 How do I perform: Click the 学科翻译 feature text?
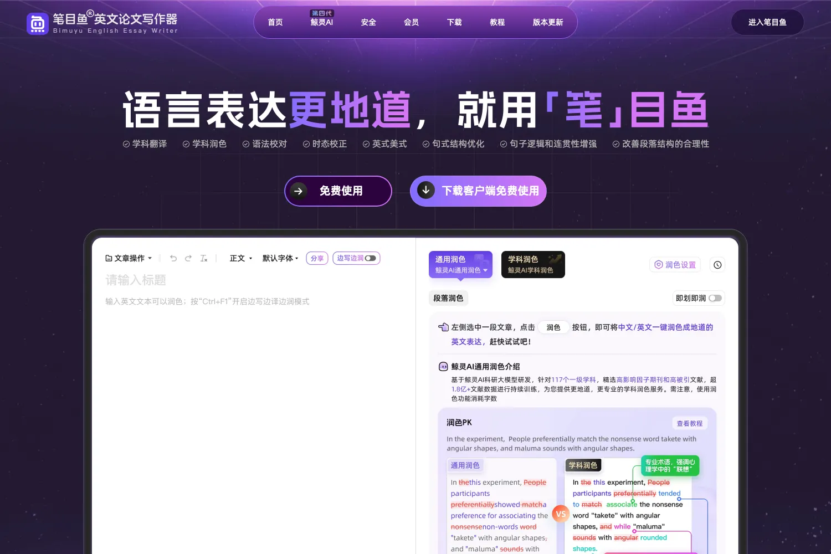150,143
